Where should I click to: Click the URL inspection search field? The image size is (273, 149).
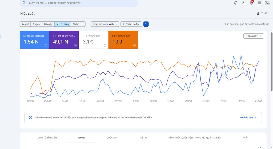(79, 3)
